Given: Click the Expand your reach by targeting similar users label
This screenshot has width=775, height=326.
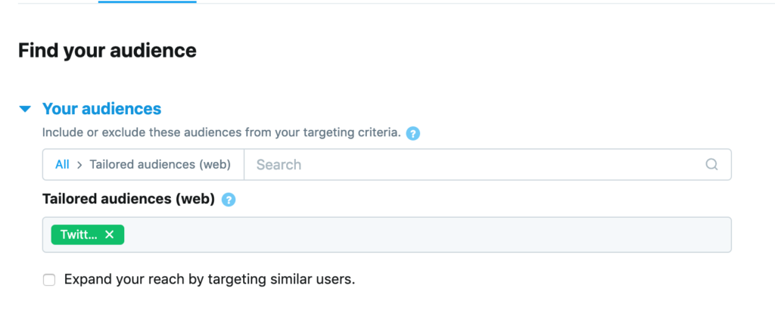Looking at the screenshot, I should (x=210, y=279).
